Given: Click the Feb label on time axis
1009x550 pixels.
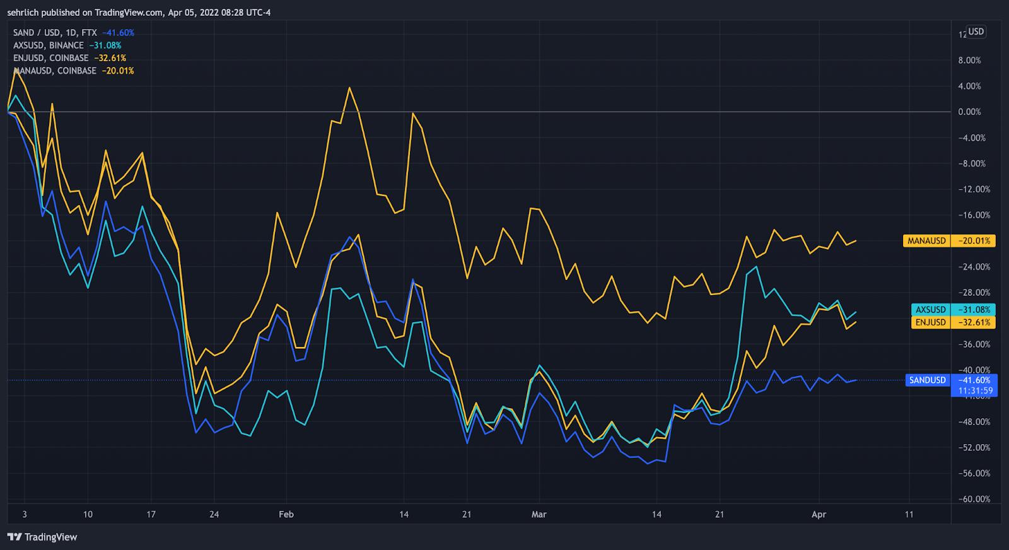Looking at the screenshot, I should pos(286,515).
